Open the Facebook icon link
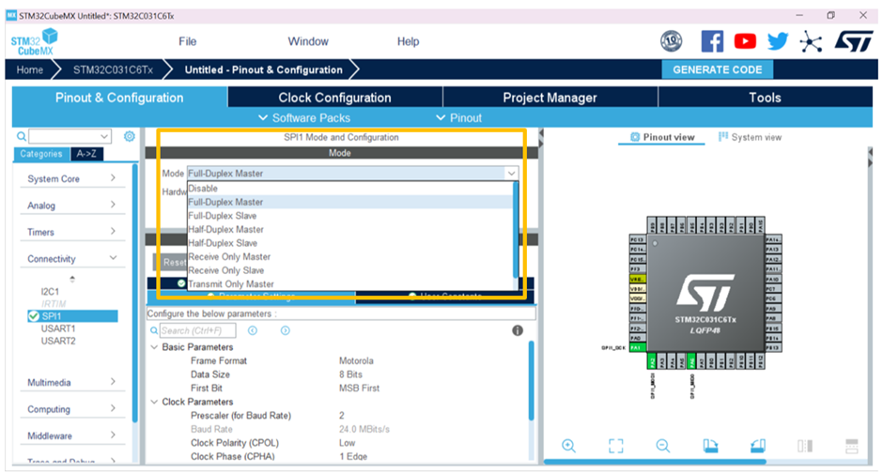Image resolution: width=883 pixels, height=473 pixels. [712, 41]
